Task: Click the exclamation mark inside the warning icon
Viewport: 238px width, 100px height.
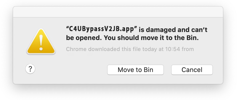Action: (41, 42)
